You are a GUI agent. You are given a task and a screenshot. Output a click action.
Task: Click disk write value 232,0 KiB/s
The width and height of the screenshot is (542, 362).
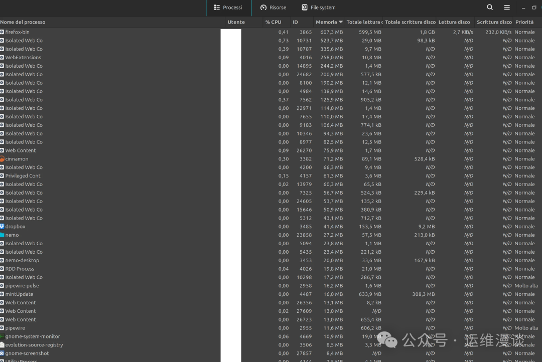[x=498, y=32]
